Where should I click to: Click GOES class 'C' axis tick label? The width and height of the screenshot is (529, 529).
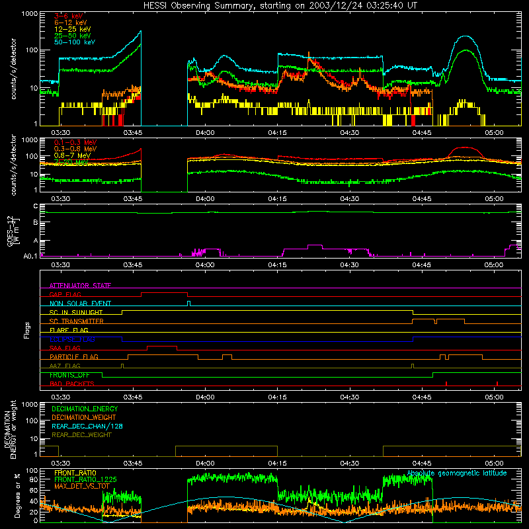pyautogui.click(x=36, y=206)
